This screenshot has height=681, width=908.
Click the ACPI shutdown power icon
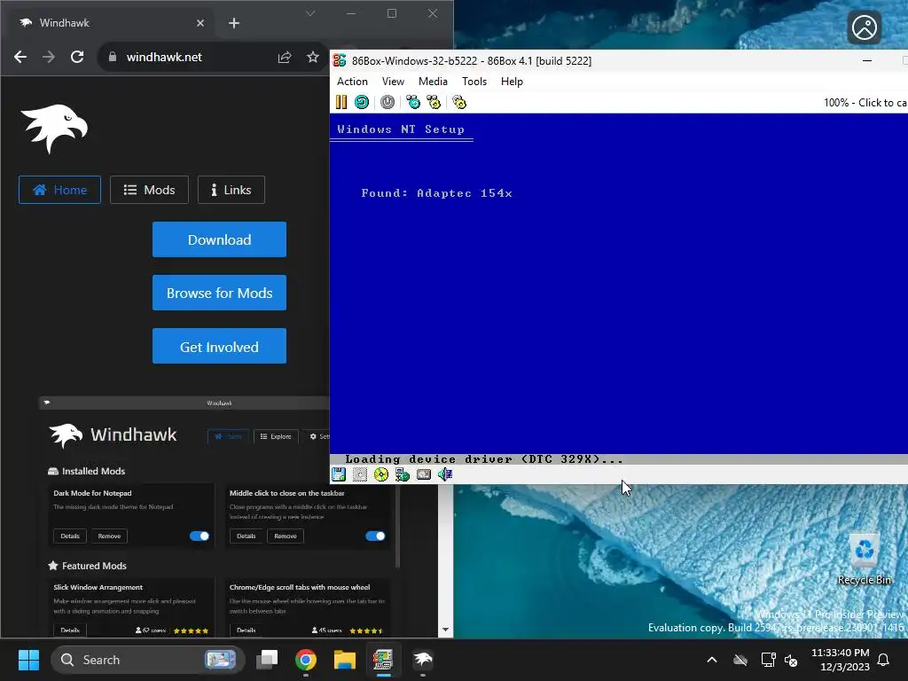[387, 103]
